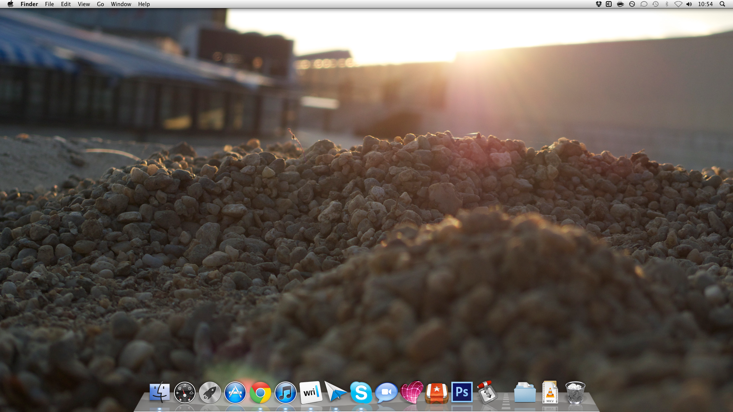Image resolution: width=733 pixels, height=412 pixels.
Task: Open iTunes from the dock
Action: (285, 393)
